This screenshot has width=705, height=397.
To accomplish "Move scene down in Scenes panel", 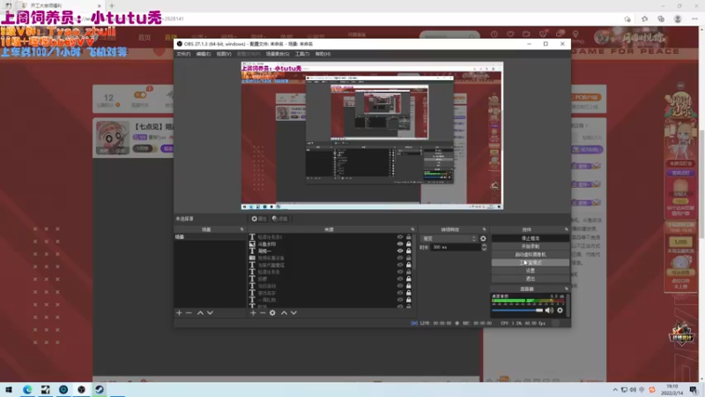I will (x=210, y=313).
